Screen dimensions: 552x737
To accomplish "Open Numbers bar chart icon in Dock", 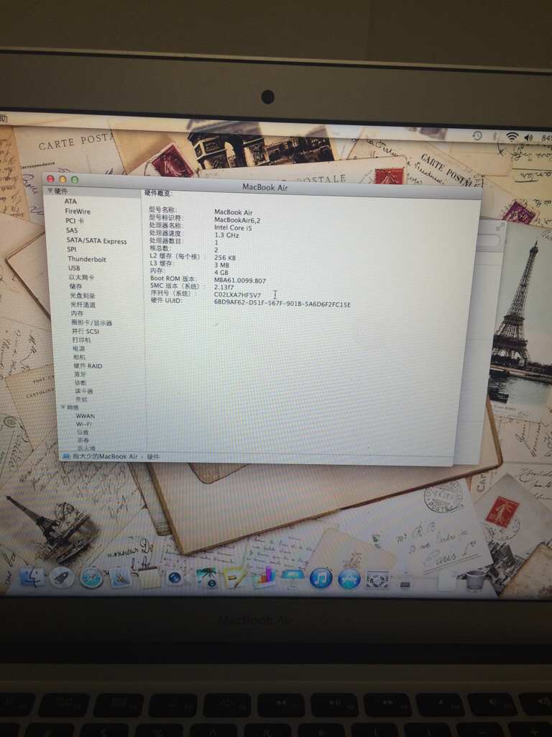I will 264,578.
